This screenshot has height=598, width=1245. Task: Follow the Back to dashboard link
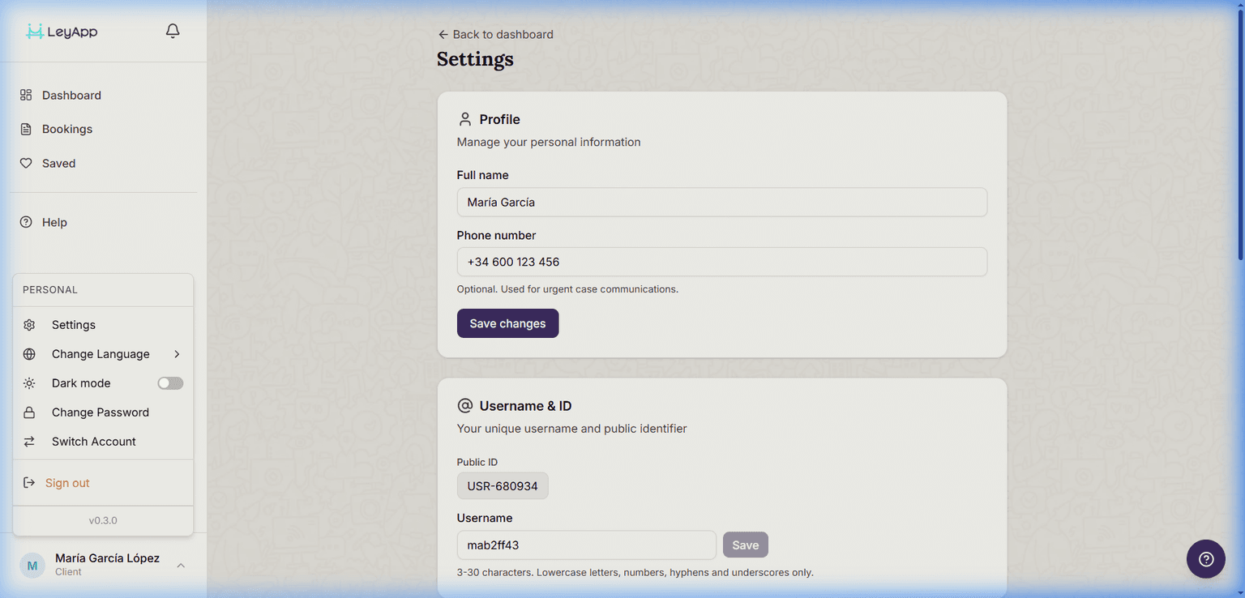pos(495,34)
